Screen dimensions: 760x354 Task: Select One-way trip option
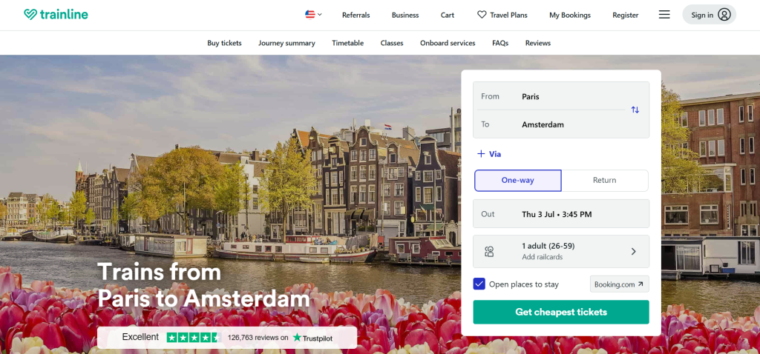pyautogui.click(x=517, y=181)
